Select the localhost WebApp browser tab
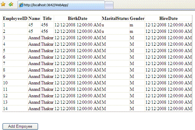The height and width of the screenshot is (130, 195). click(x=61, y=5)
